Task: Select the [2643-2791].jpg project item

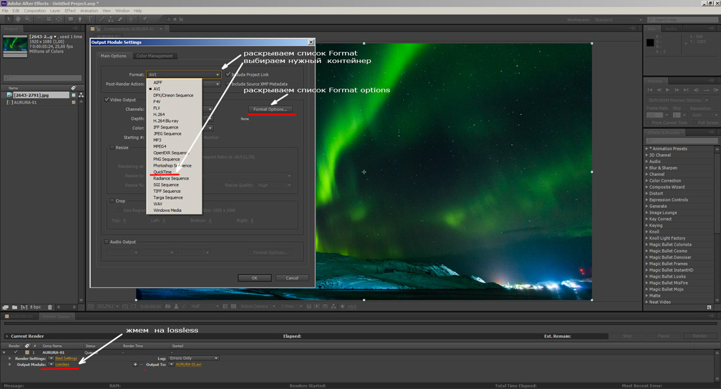Action: click(33, 95)
